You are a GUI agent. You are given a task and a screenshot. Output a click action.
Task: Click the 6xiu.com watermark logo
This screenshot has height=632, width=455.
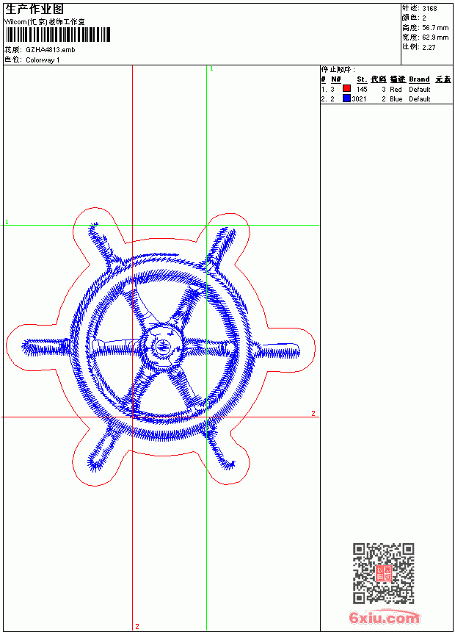pos(385,617)
